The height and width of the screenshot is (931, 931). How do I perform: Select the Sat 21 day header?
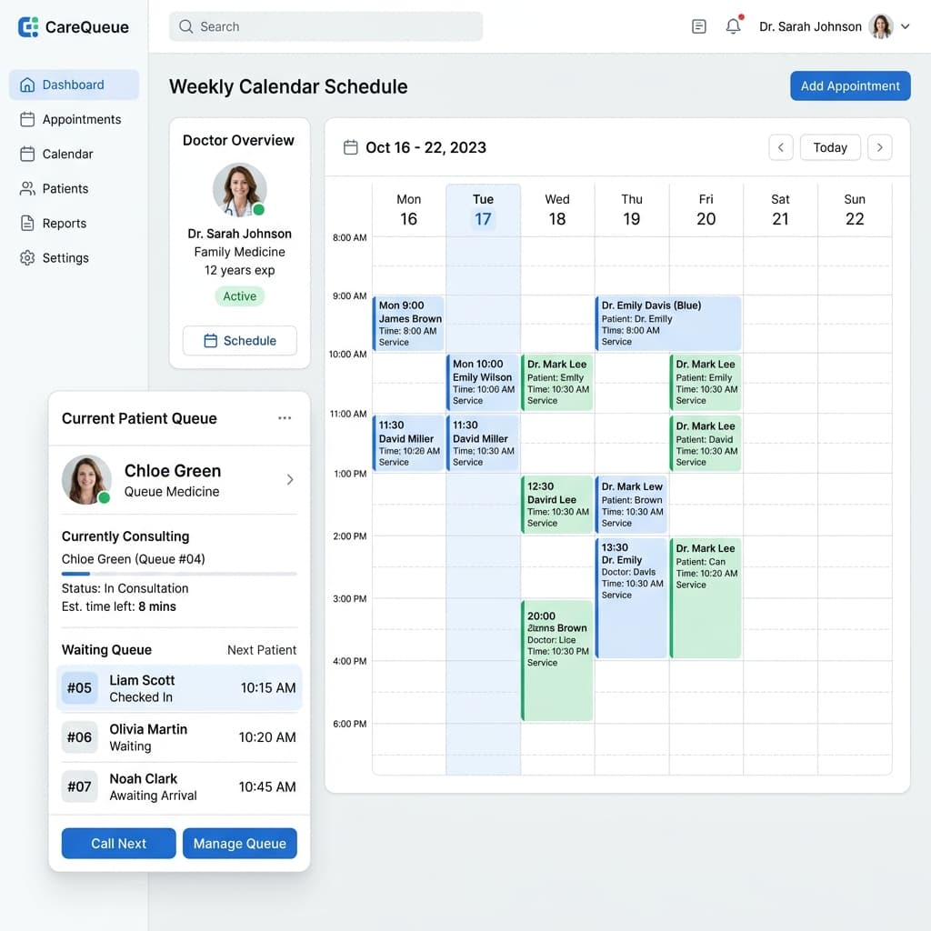[x=780, y=210]
